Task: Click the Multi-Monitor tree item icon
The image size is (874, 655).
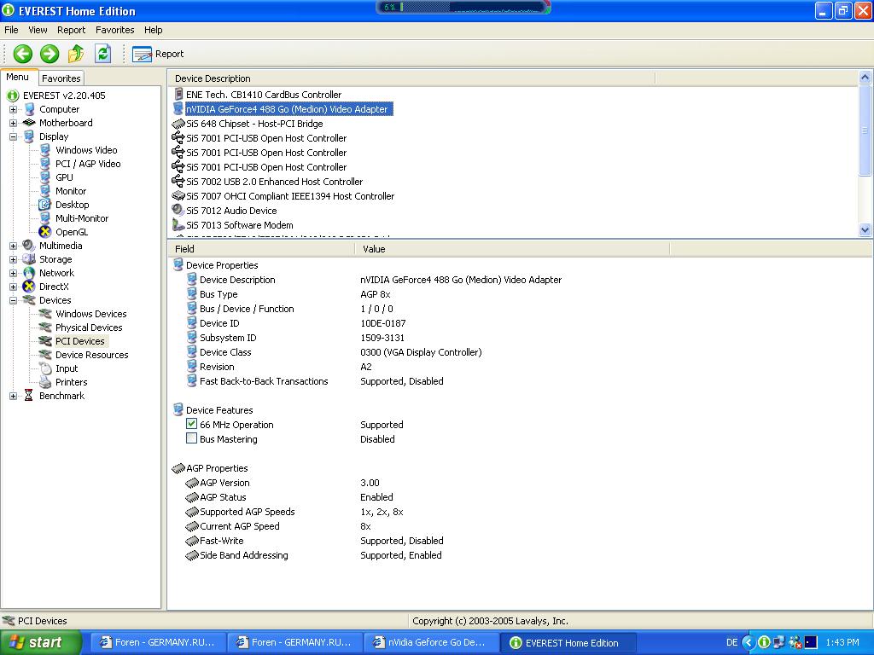Action: point(45,218)
